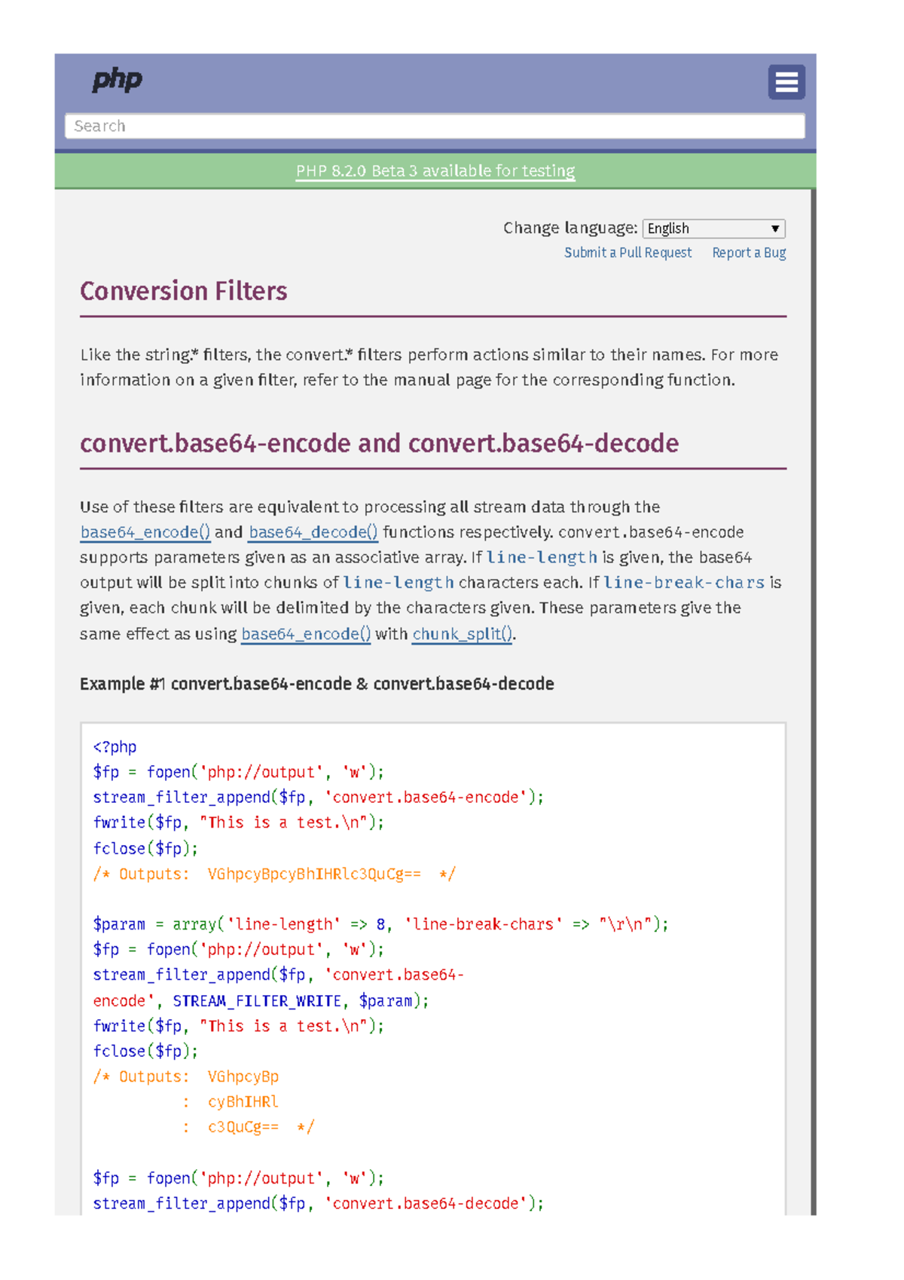Follow the base64_decode() function link

click(313, 532)
